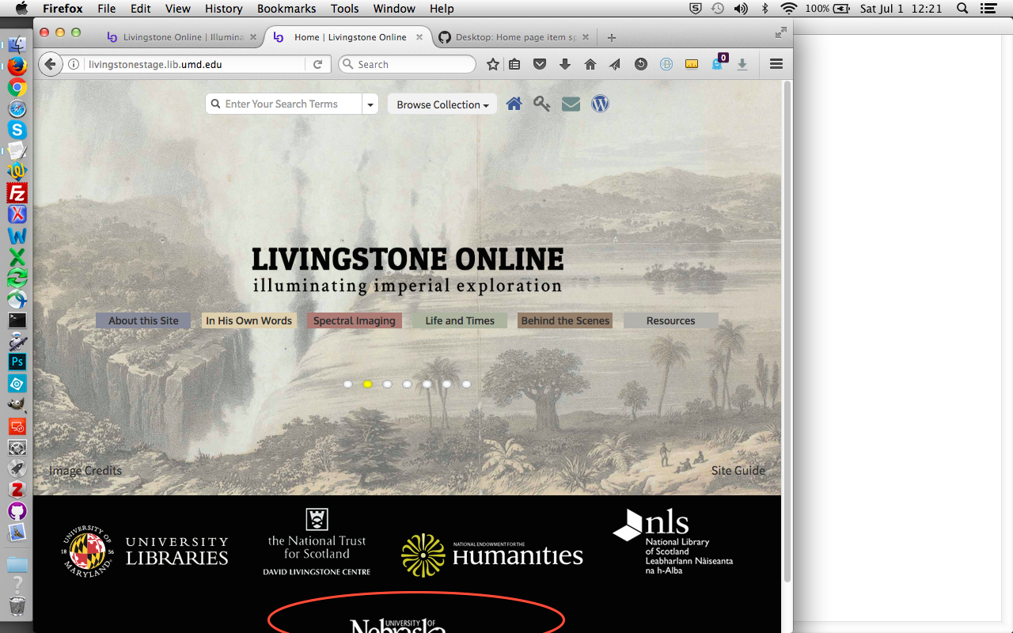Open the Browse Collection dropdown
Screen dimensions: 1013x633
[x=442, y=104]
